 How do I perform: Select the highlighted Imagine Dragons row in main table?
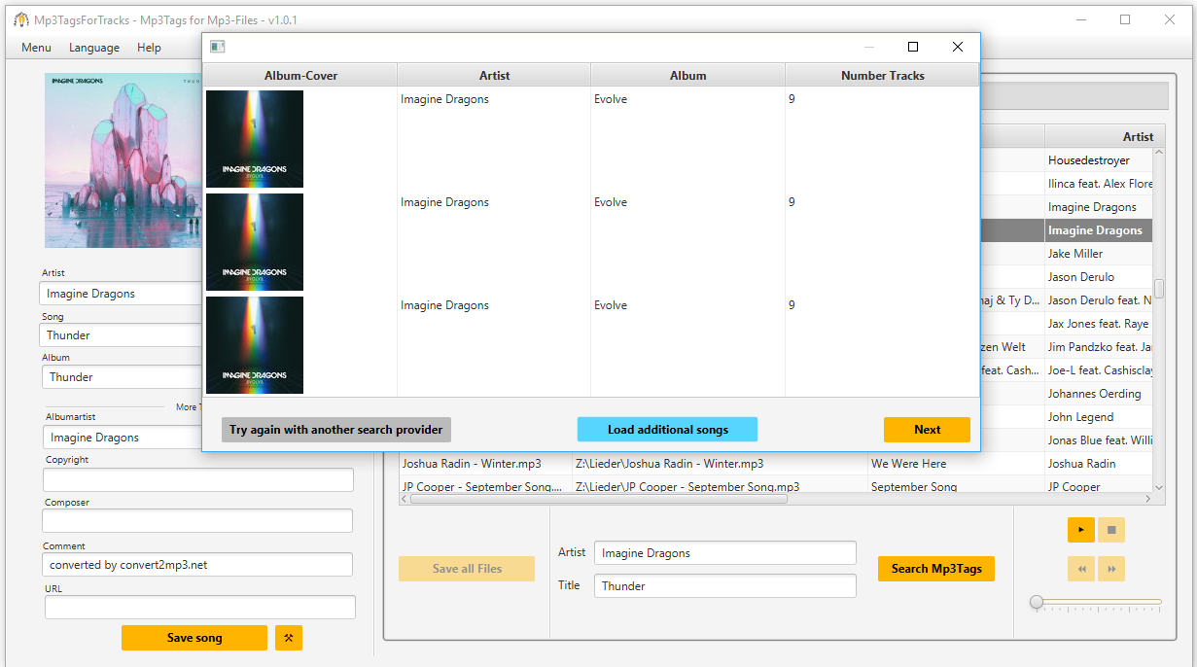1067,230
